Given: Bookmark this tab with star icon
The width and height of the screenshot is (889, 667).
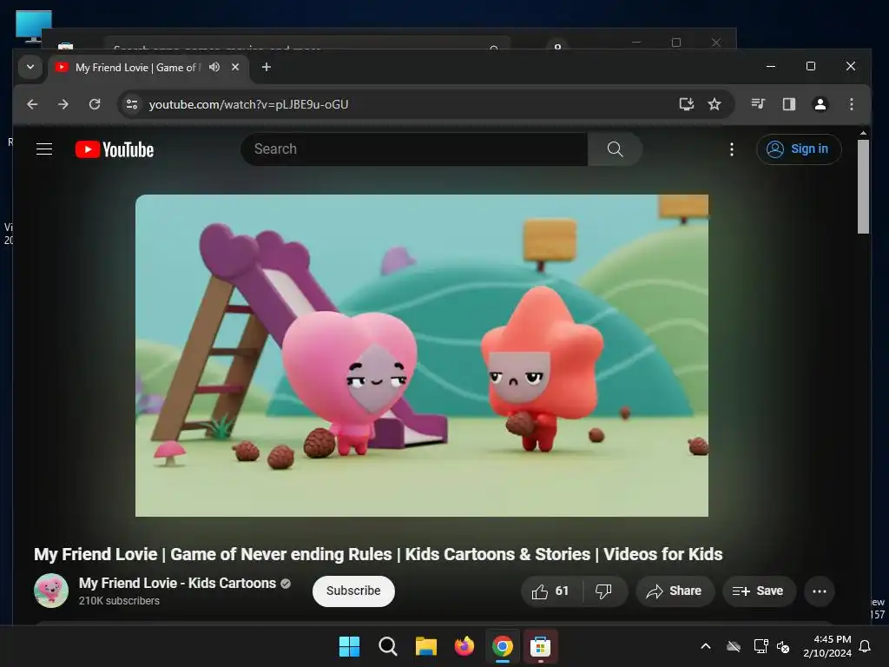Looking at the screenshot, I should coord(714,104).
